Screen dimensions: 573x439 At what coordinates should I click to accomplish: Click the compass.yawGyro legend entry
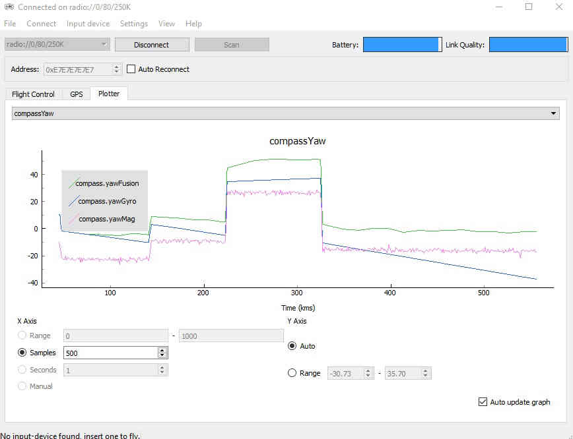click(x=107, y=201)
